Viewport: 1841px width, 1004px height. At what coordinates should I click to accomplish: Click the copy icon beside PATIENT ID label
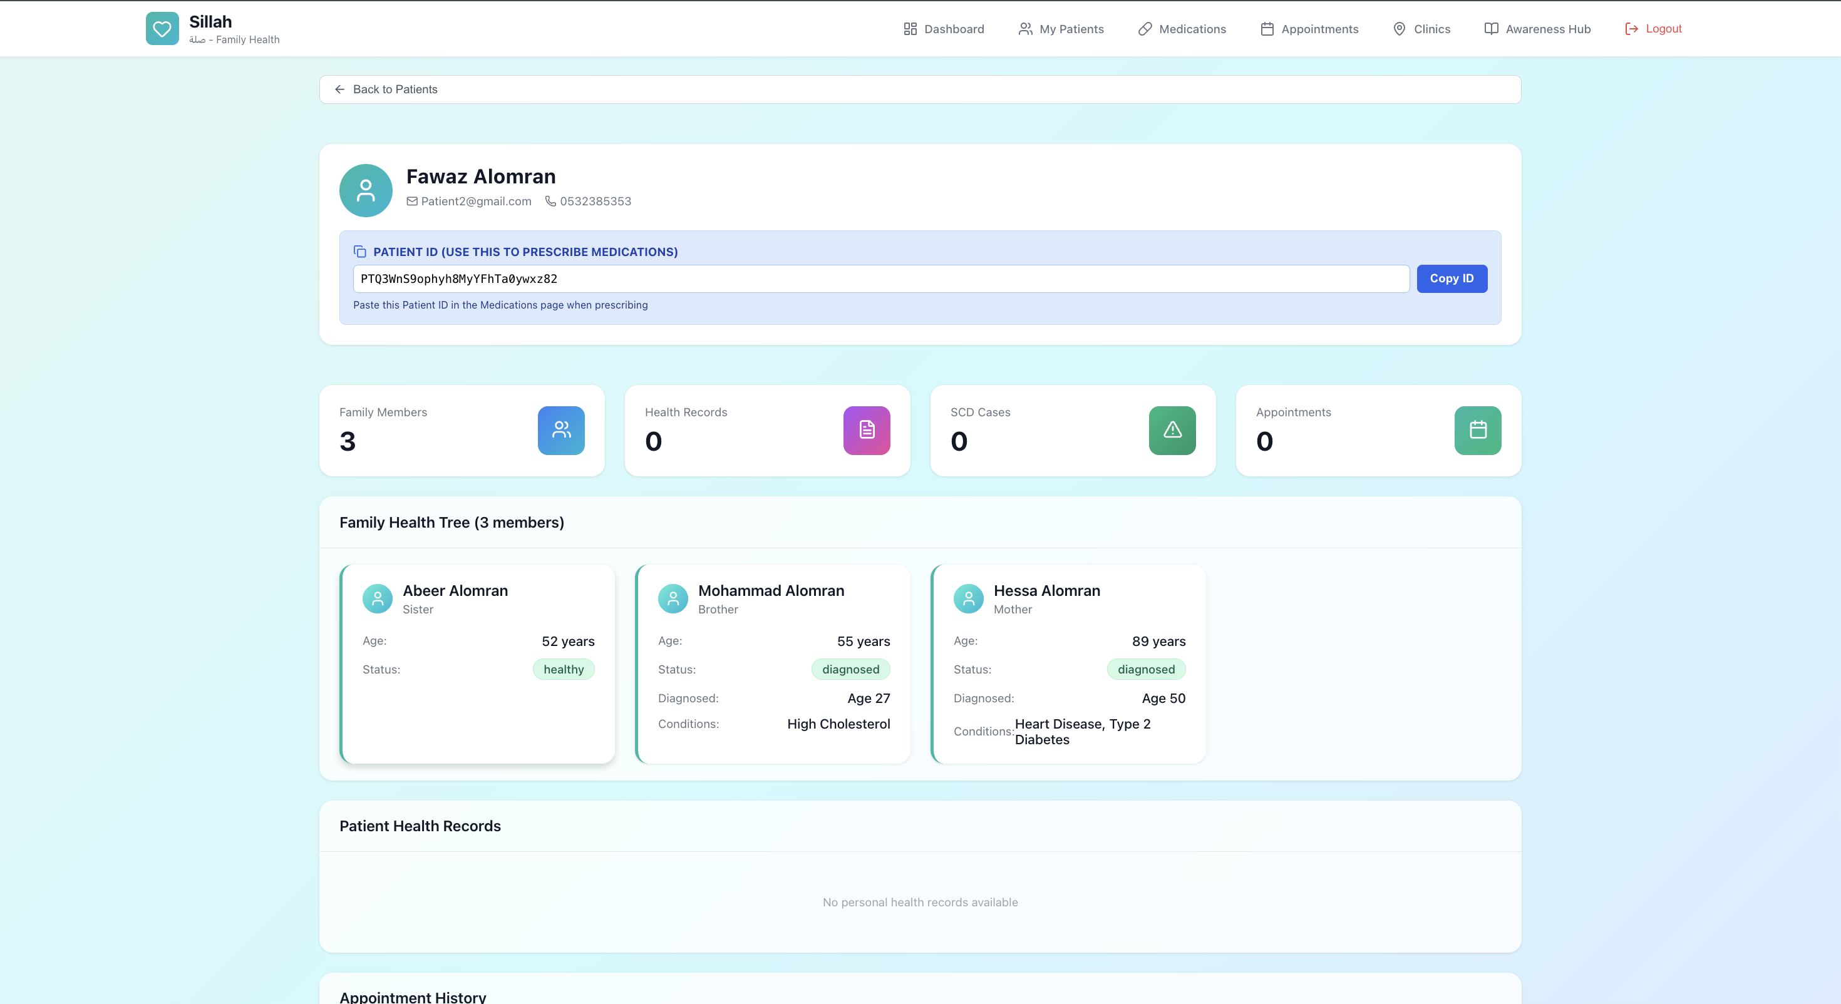coord(359,252)
